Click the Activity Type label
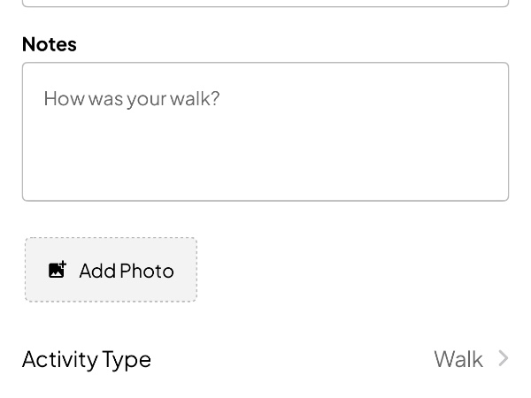The width and height of the screenshot is (531, 398). click(87, 360)
